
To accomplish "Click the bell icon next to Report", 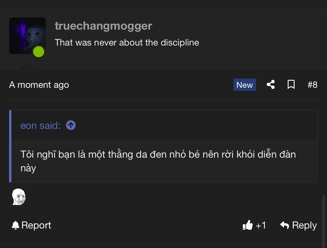I will coord(15,225).
